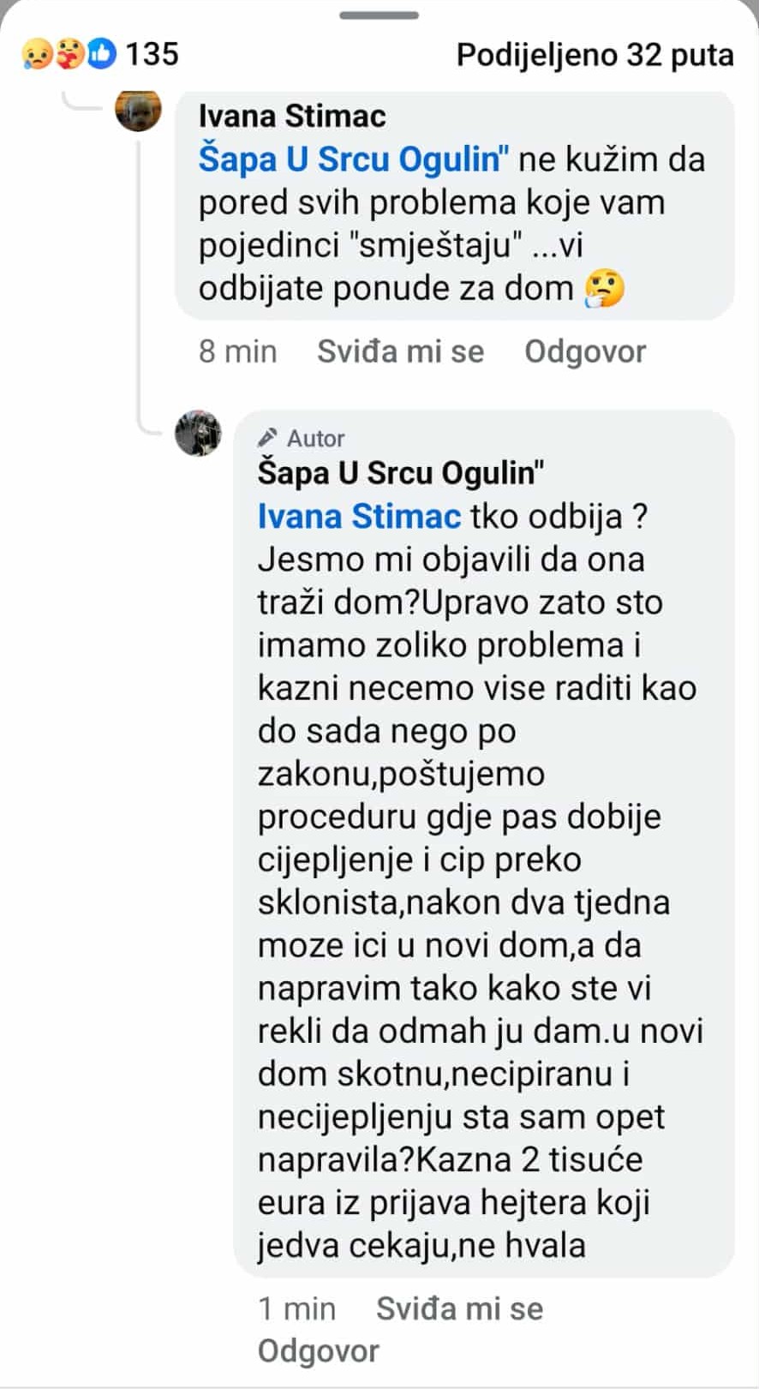Open Ivana Stimac commenter name
Screen dimensions: 759x1389
point(292,117)
